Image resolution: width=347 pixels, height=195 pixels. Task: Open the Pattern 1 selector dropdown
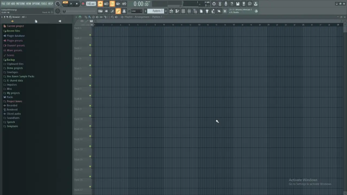point(156,11)
